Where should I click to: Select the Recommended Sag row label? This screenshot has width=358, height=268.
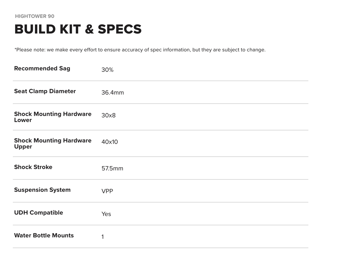click(x=42, y=68)
